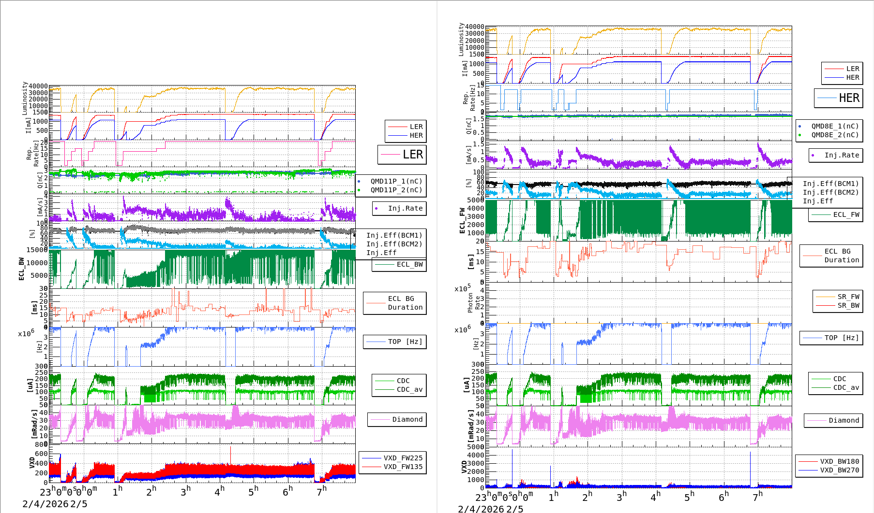Viewport: 874px width, 513px height.
Task: Click the QMD11P_1(nC) legend entry
Action: point(396,181)
